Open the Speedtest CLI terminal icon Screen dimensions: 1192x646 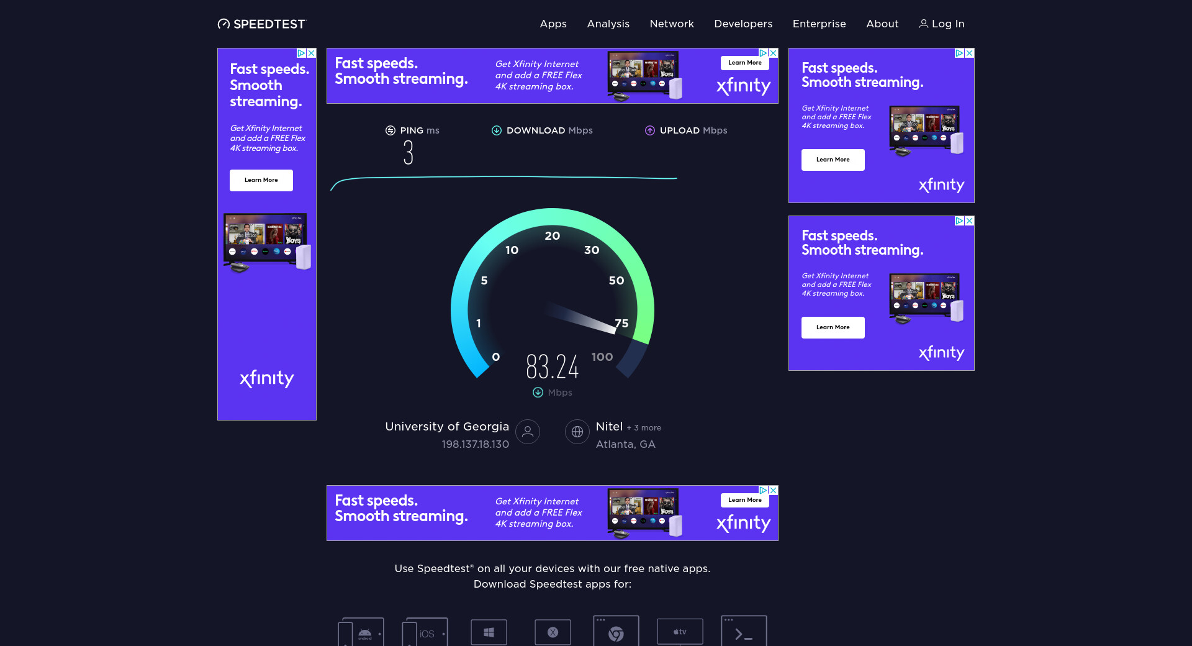744,632
